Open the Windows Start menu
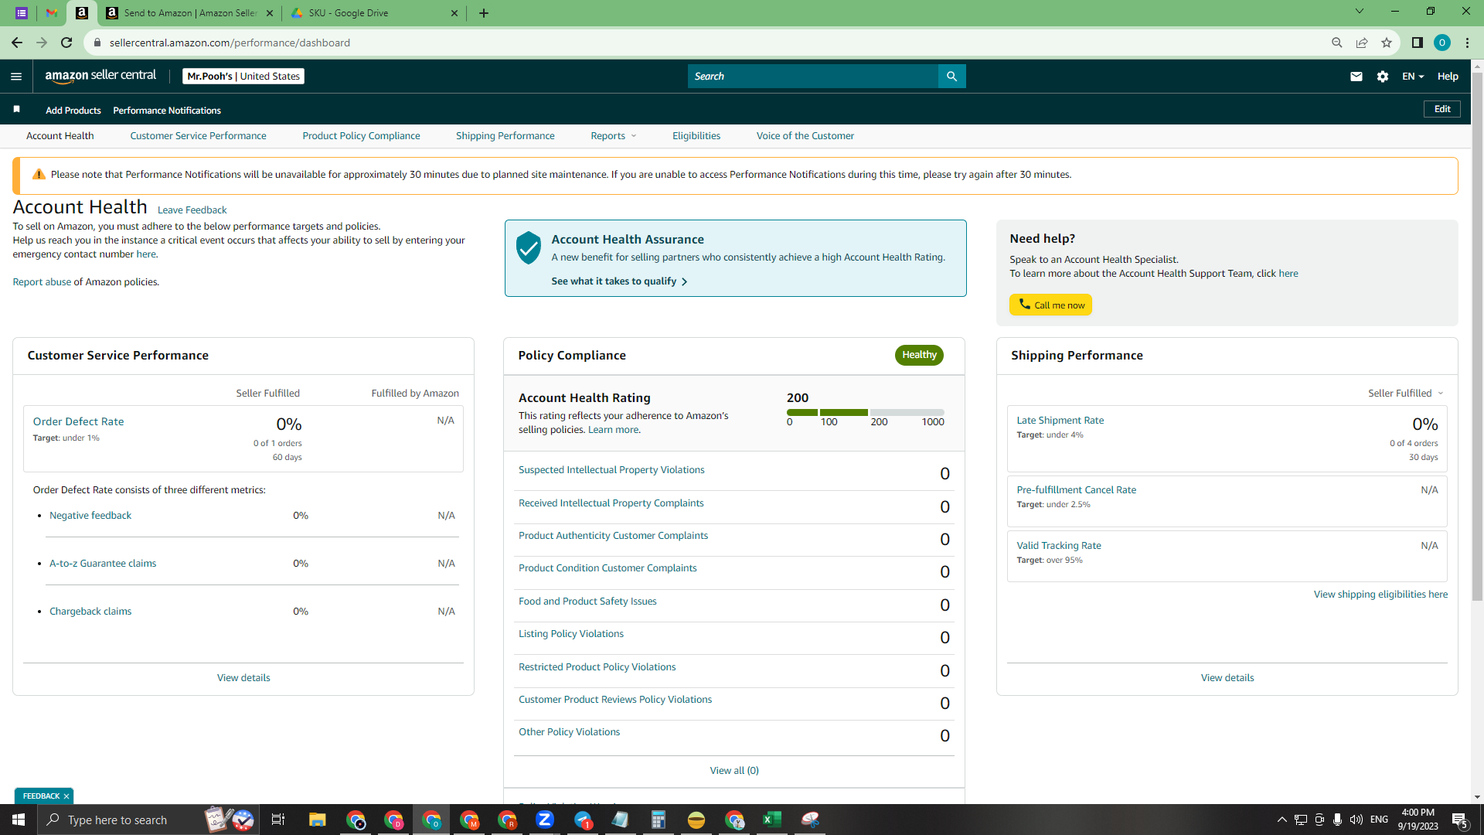 tap(19, 820)
